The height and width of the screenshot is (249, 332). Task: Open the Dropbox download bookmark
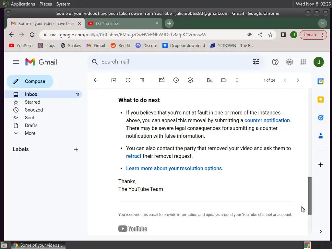click(x=184, y=45)
